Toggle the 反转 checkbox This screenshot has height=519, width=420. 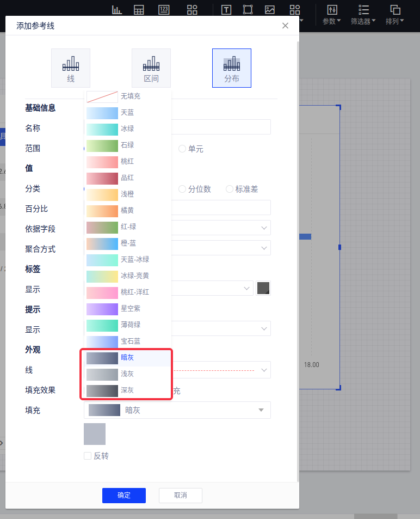88,456
